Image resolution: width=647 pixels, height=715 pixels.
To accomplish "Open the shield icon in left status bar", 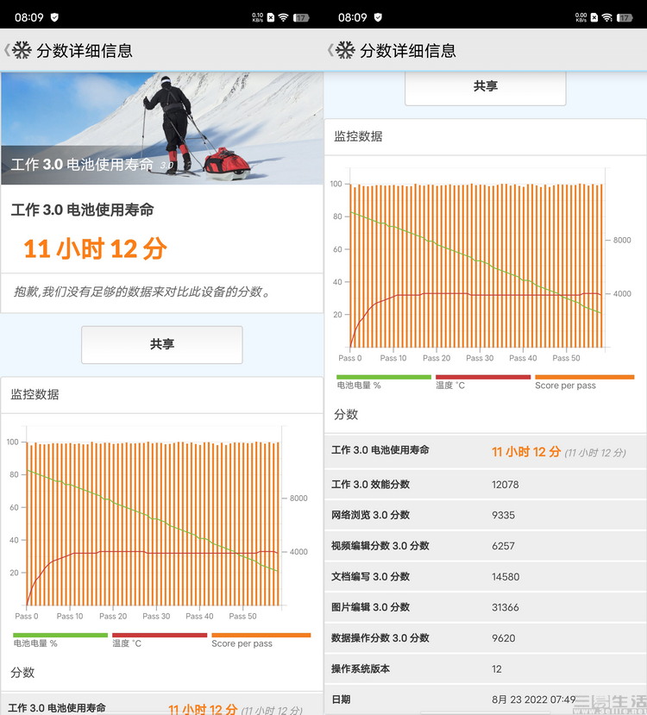I will pyautogui.click(x=54, y=17).
